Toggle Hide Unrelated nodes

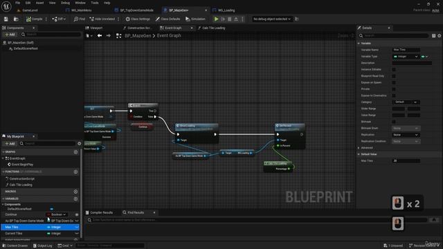(102, 19)
